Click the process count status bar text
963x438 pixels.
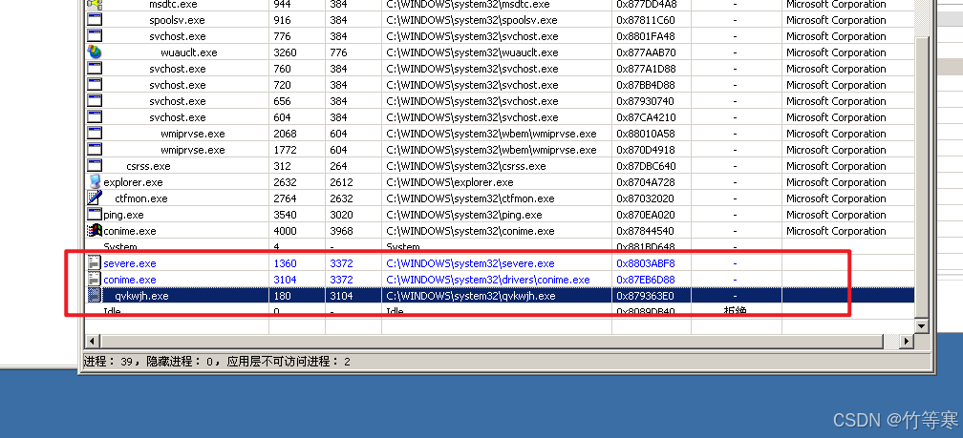coord(217,362)
